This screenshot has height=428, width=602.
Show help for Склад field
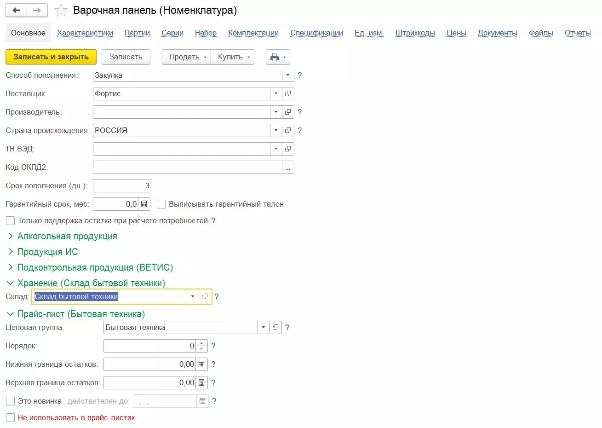click(x=217, y=297)
